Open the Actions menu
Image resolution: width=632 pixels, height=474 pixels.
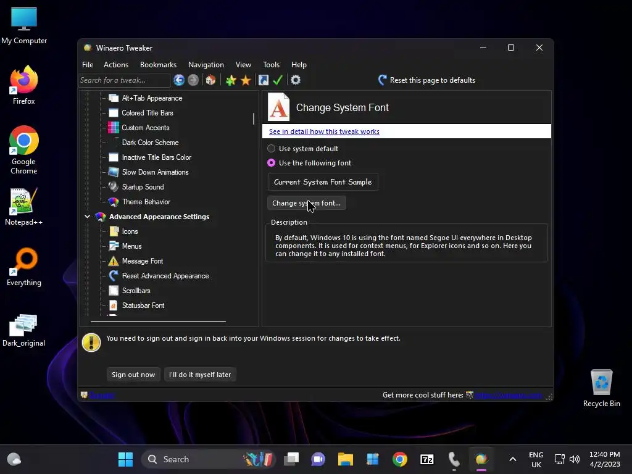[116, 64]
